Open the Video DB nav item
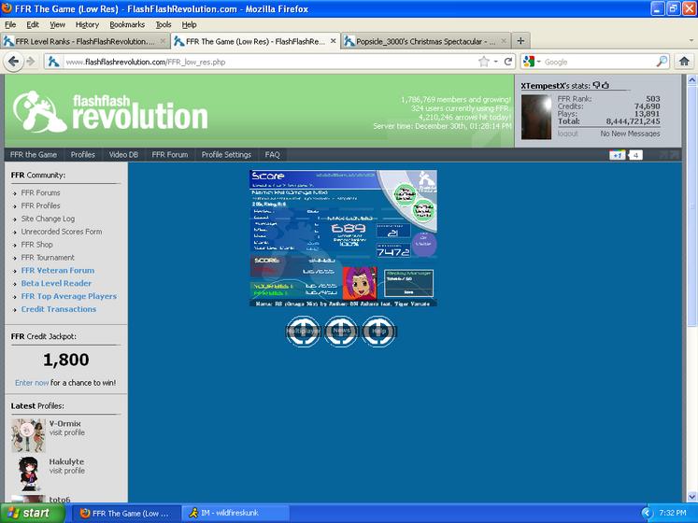Screen dimensions: 698x523 click(x=123, y=154)
